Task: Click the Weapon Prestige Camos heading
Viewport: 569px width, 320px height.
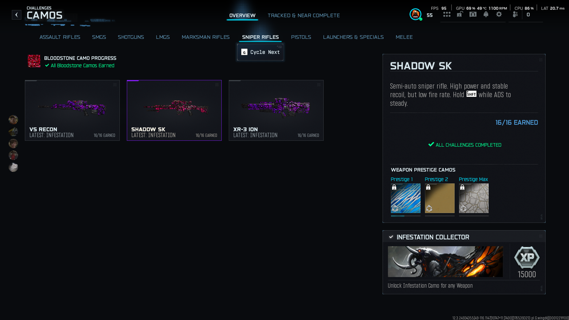Action: tap(423, 170)
